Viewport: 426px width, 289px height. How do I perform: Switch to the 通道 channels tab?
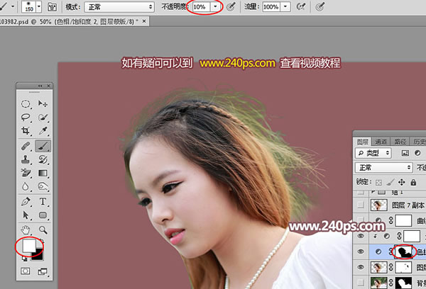coord(381,142)
